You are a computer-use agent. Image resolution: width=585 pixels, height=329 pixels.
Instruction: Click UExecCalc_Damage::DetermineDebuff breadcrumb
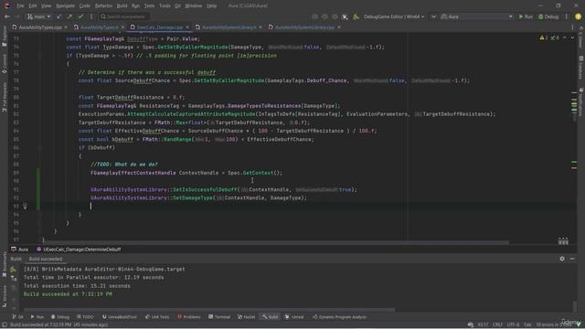coord(79,249)
